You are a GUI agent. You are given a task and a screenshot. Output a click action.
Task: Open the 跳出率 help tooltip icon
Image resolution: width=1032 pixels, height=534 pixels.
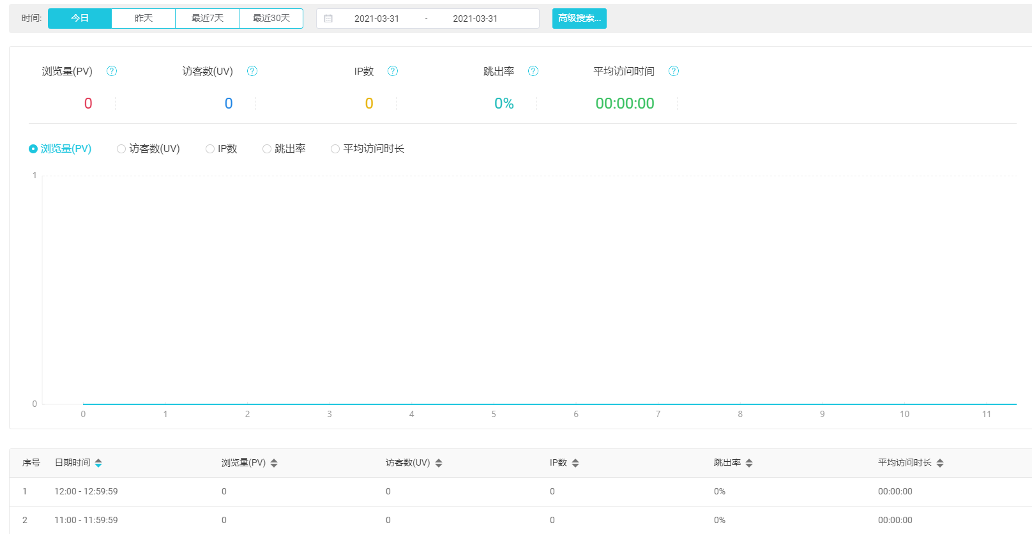click(x=533, y=71)
